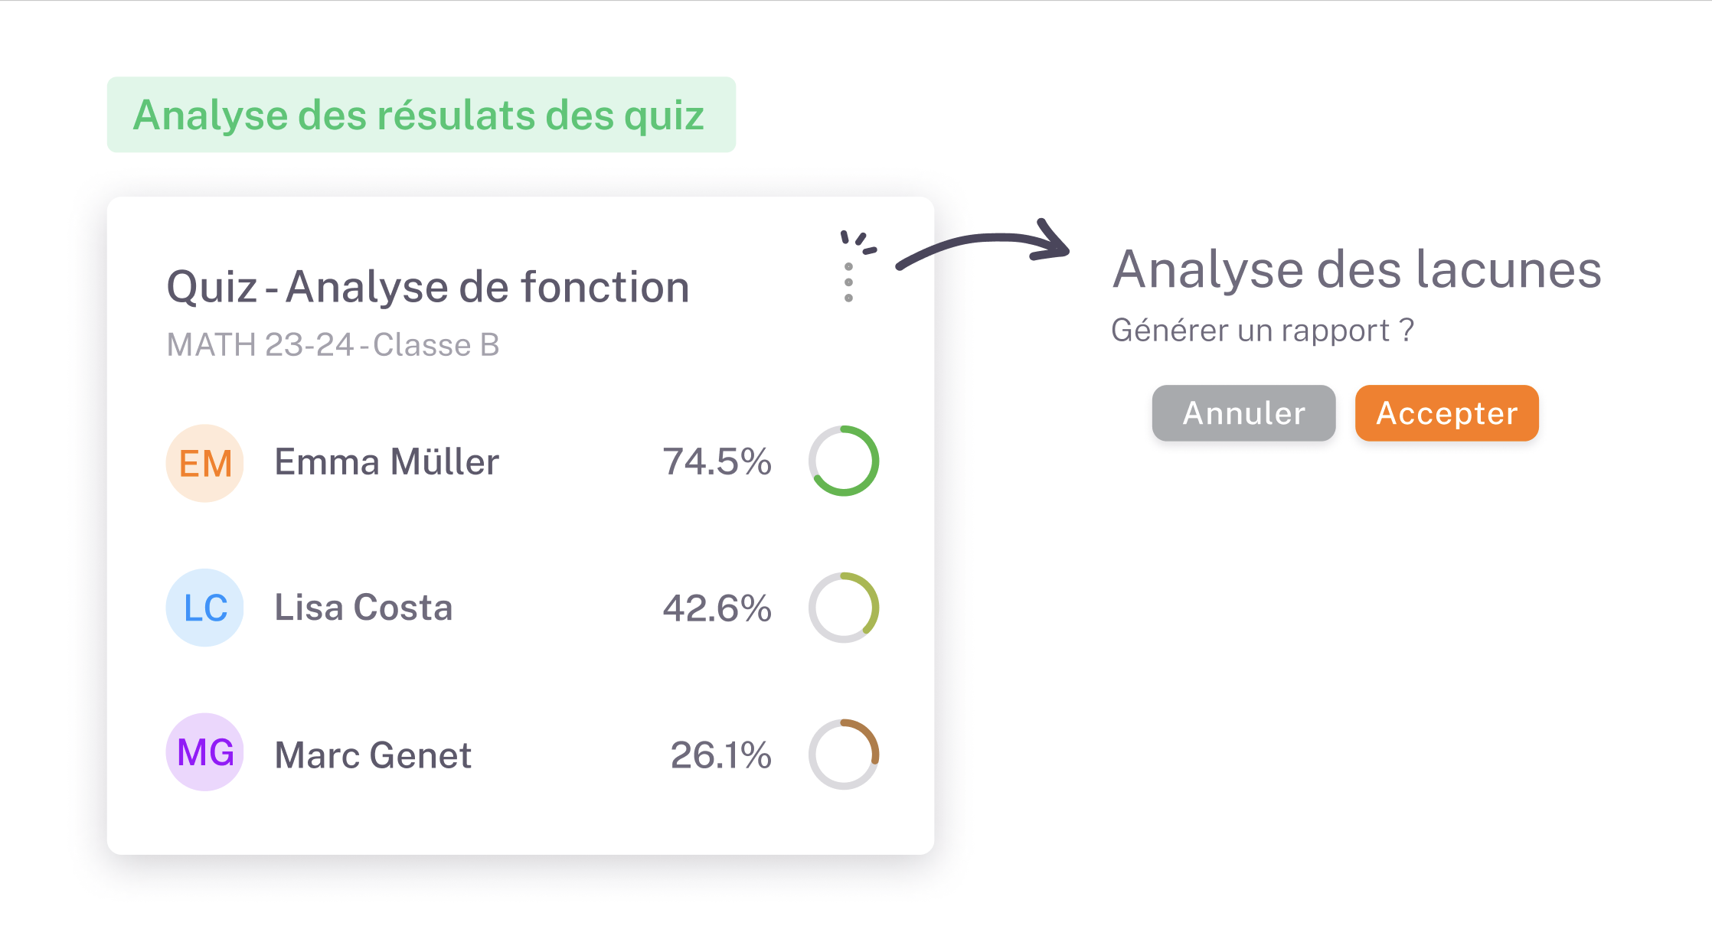Click Emma Müller's 74.5% score

tap(717, 462)
